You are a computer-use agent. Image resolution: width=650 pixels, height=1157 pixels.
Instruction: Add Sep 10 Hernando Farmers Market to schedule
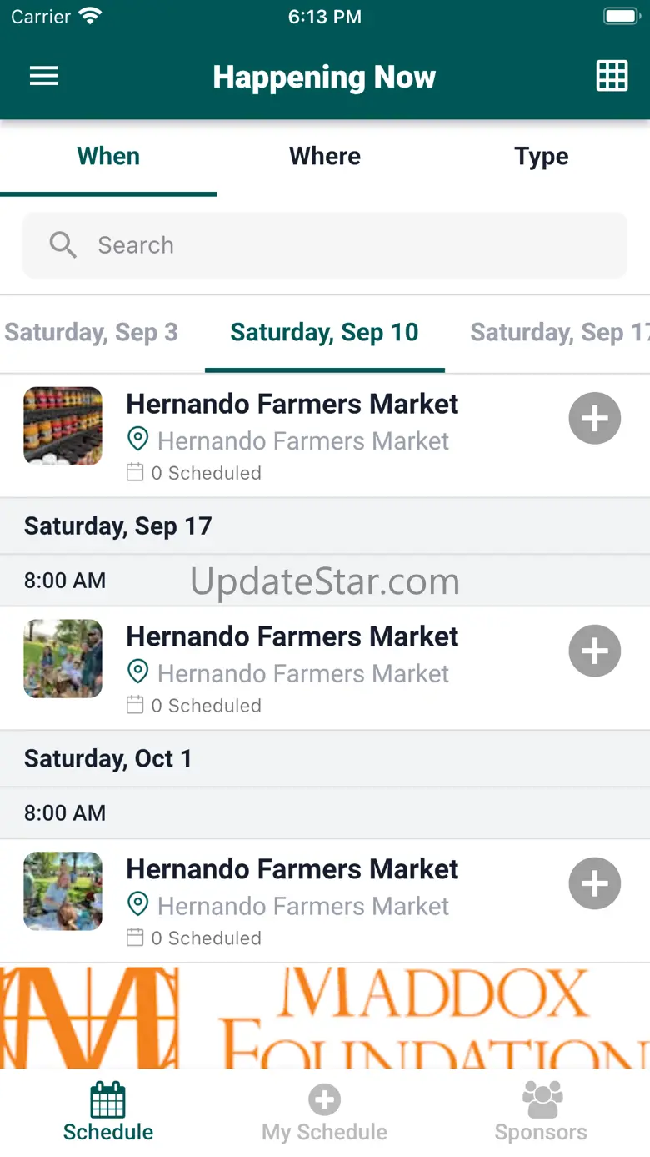(x=594, y=419)
